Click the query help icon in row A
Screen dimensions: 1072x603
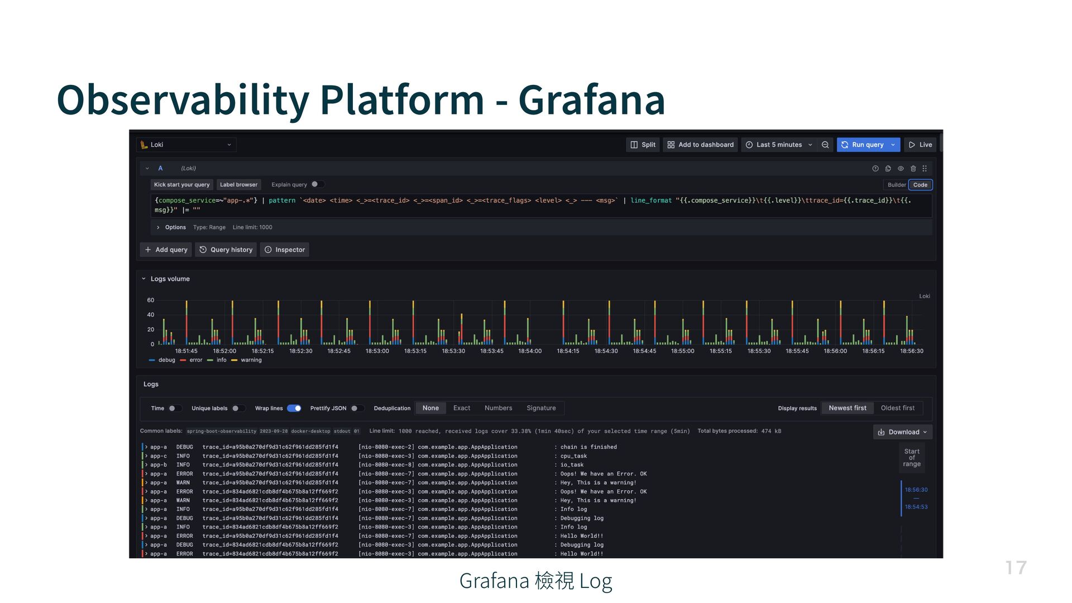coord(875,169)
